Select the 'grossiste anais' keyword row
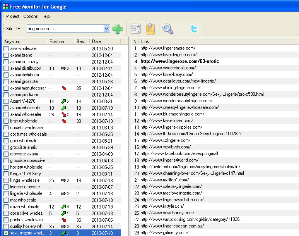 tap(62, 147)
